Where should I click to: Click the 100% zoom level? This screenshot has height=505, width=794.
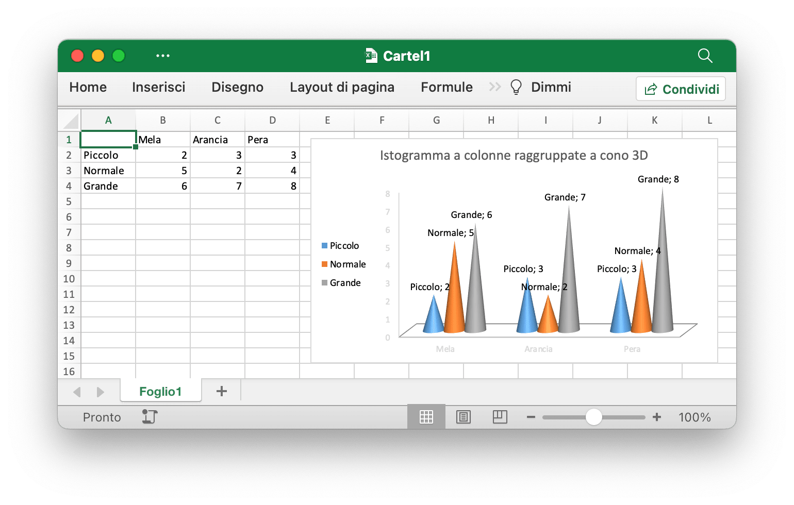(694, 417)
